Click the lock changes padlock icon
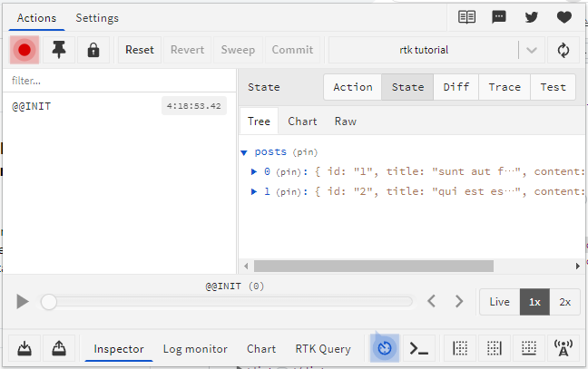Screen dimensions: 588x369 pyautogui.click(x=93, y=50)
